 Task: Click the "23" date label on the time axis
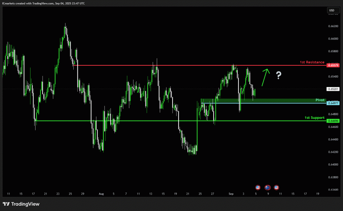pos(58,194)
